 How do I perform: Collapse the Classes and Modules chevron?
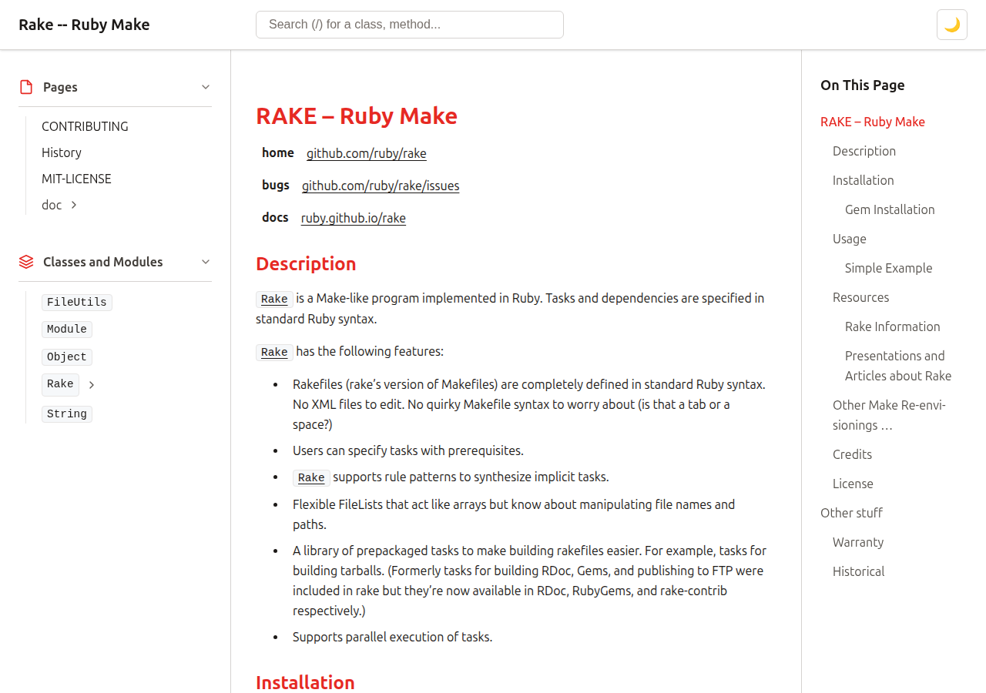coord(206,262)
